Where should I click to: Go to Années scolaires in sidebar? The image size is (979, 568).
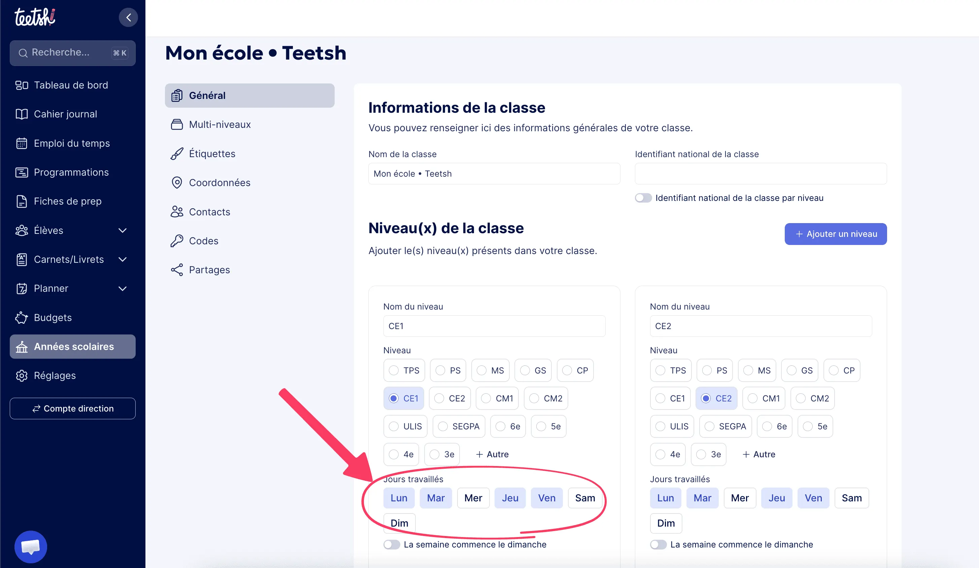tap(73, 346)
